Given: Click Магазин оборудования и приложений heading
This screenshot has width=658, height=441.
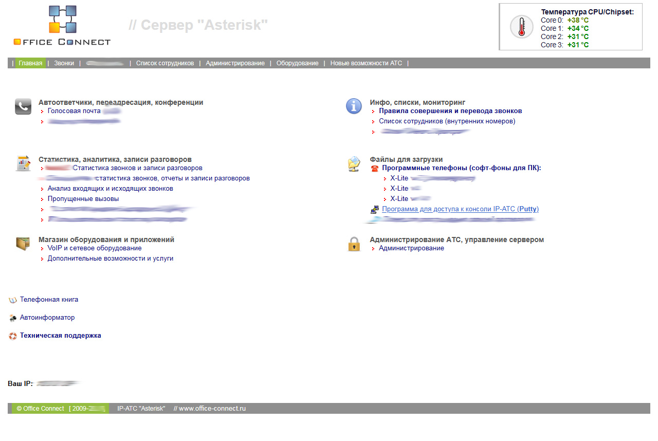Looking at the screenshot, I should 106,240.
